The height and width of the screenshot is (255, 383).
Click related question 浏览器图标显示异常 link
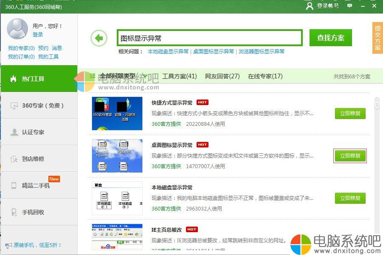(x=262, y=51)
